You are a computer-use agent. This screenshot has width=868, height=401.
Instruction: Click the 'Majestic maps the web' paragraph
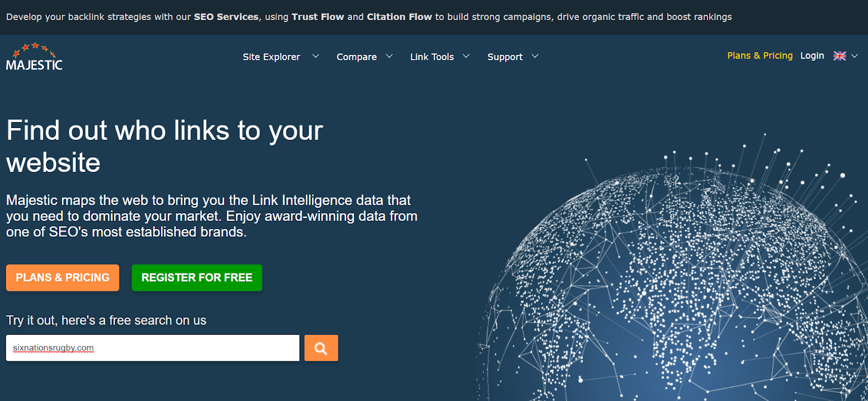point(212,216)
